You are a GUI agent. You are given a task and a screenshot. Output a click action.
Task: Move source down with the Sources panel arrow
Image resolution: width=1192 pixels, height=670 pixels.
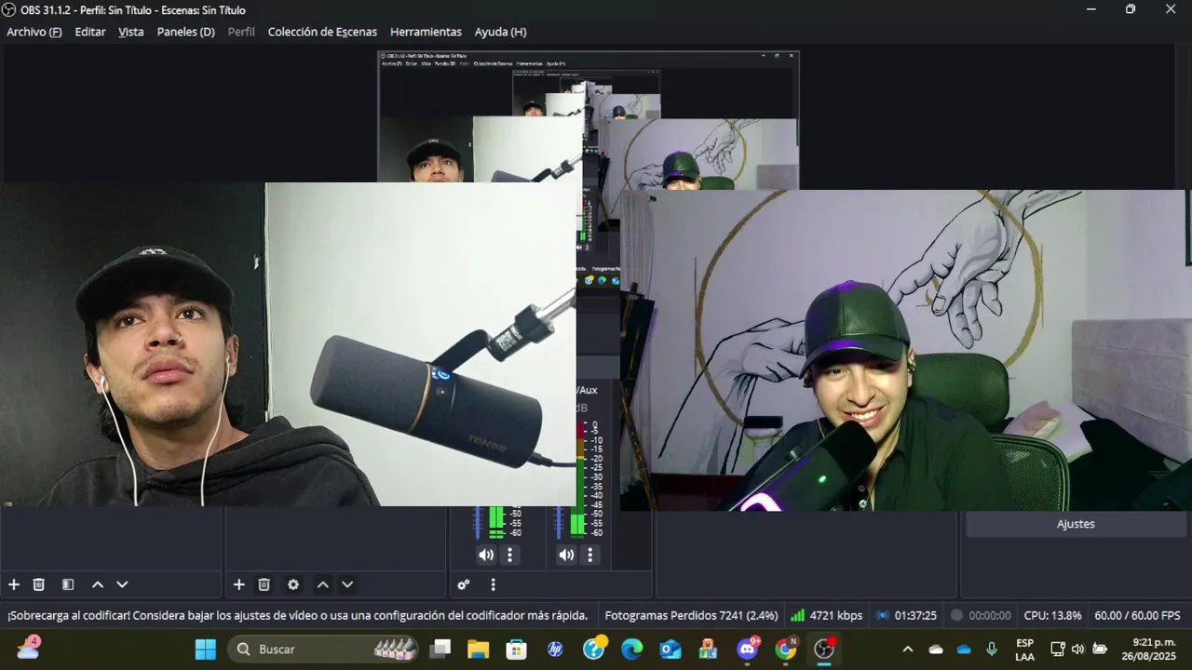(347, 584)
